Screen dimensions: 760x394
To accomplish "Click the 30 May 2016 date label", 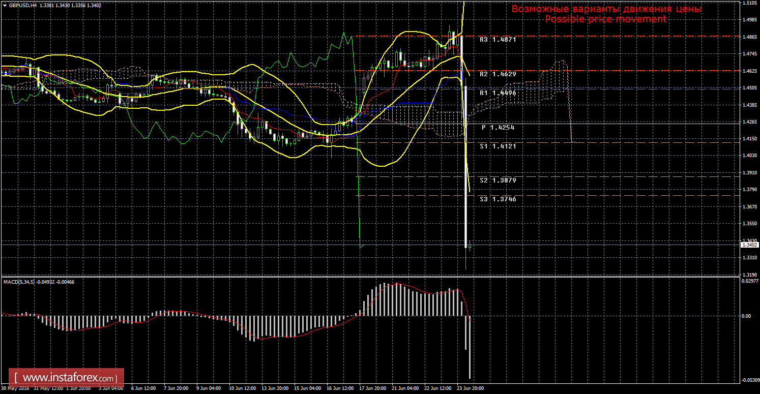I will point(15,388).
